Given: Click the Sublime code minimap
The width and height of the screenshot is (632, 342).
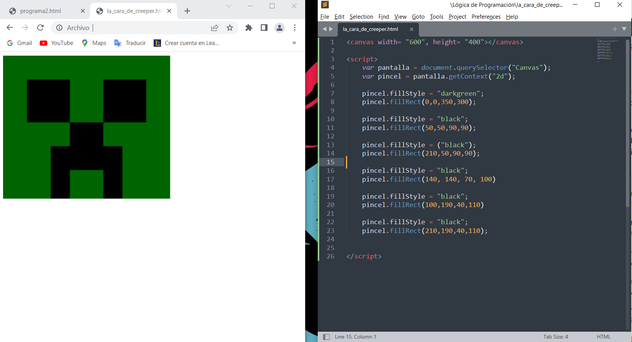Looking at the screenshot, I should [x=607, y=50].
